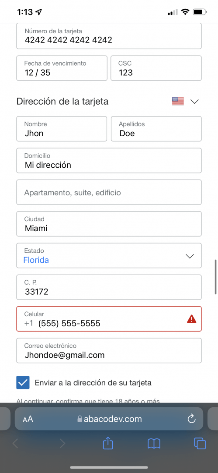This screenshot has height=473, width=218.
Task: Reload the page with the refresh icon
Action: tap(191, 419)
